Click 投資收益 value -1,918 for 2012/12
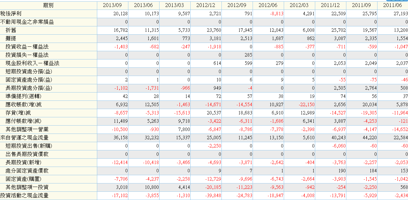The image size is (408, 200). click(214, 47)
